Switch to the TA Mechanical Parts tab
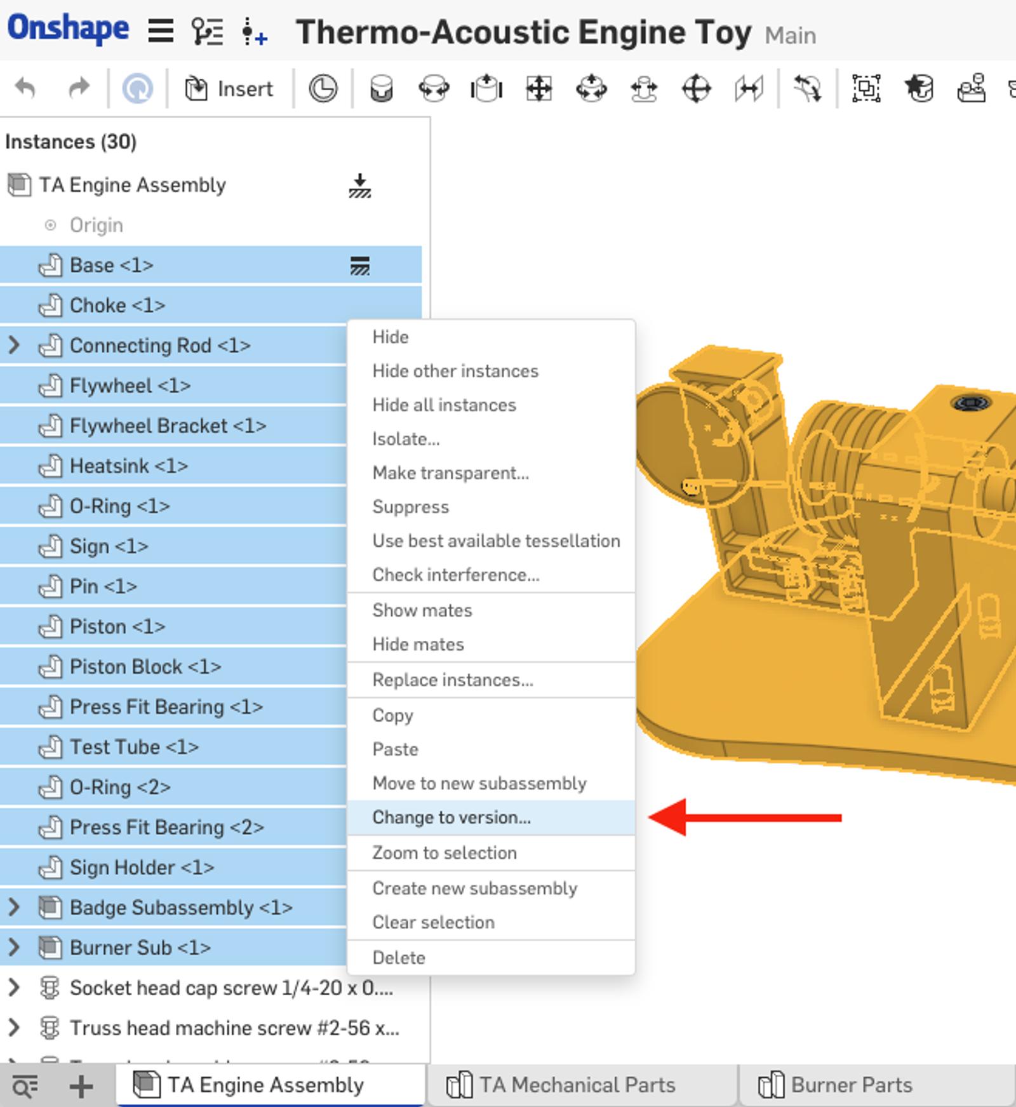The height and width of the screenshot is (1107, 1016). click(577, 1085)
